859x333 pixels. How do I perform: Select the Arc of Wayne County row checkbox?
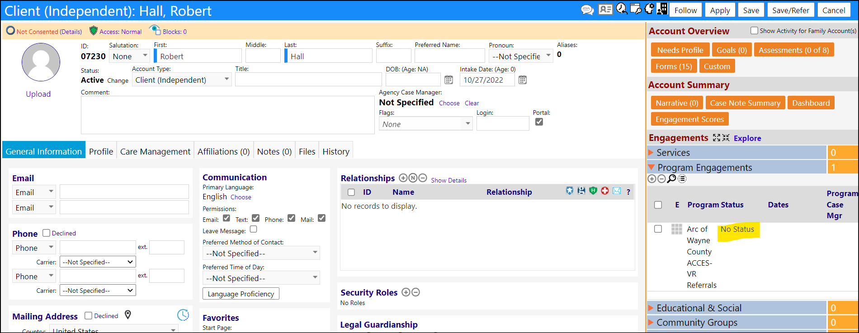tap(658, 229)
